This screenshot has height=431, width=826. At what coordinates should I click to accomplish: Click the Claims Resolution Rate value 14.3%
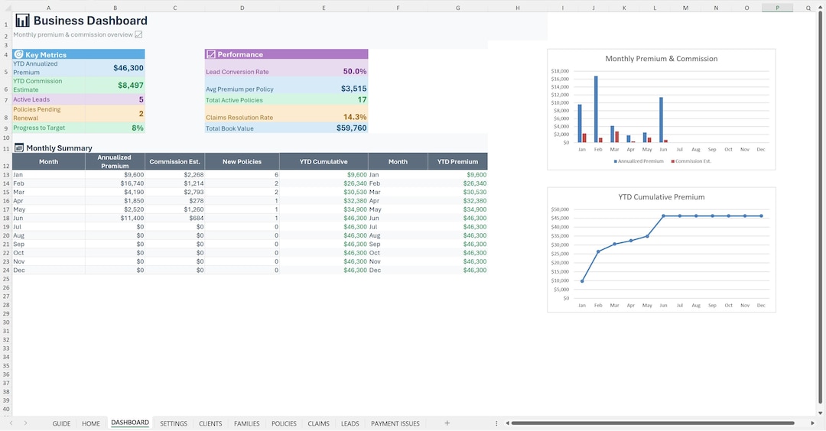click(355, 117)
